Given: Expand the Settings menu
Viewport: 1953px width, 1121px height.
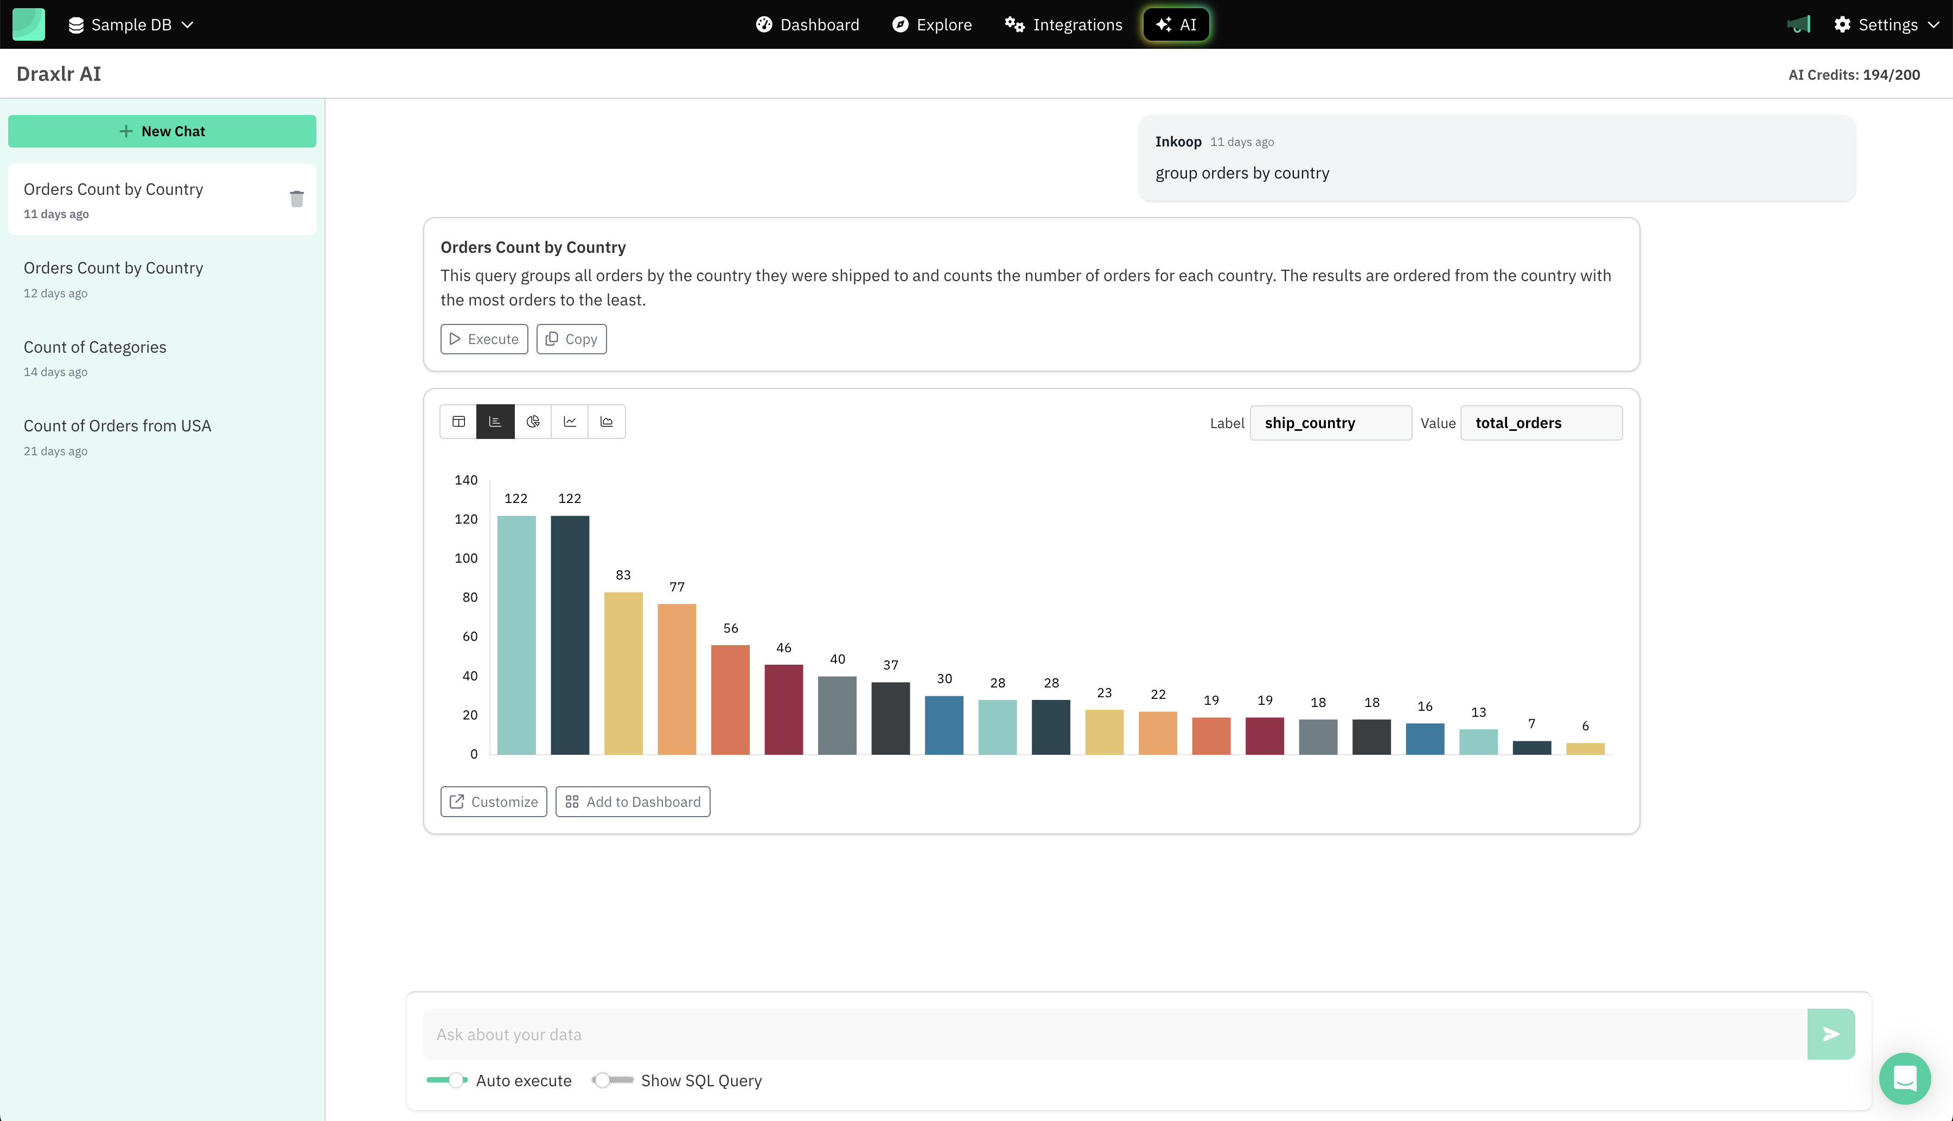Looking at the screenshot, I should point(1886,24).
